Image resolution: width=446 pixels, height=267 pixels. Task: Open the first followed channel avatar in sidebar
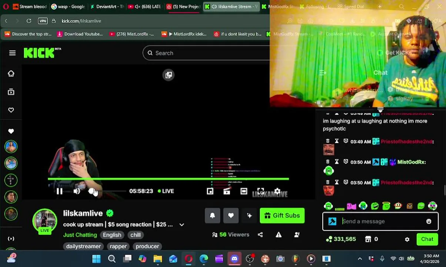(11, 146)
